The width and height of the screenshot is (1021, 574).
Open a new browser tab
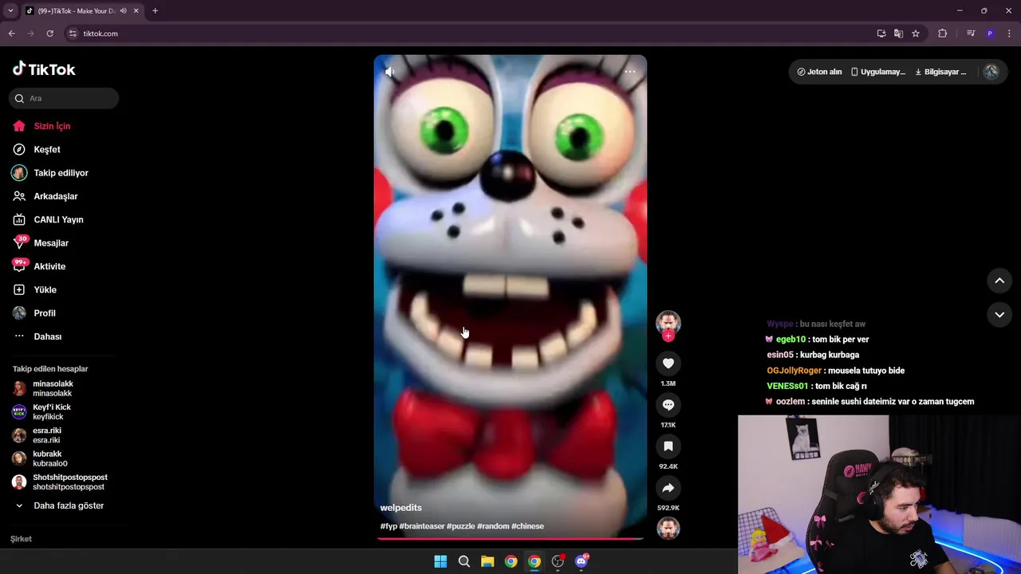[155, 11]
